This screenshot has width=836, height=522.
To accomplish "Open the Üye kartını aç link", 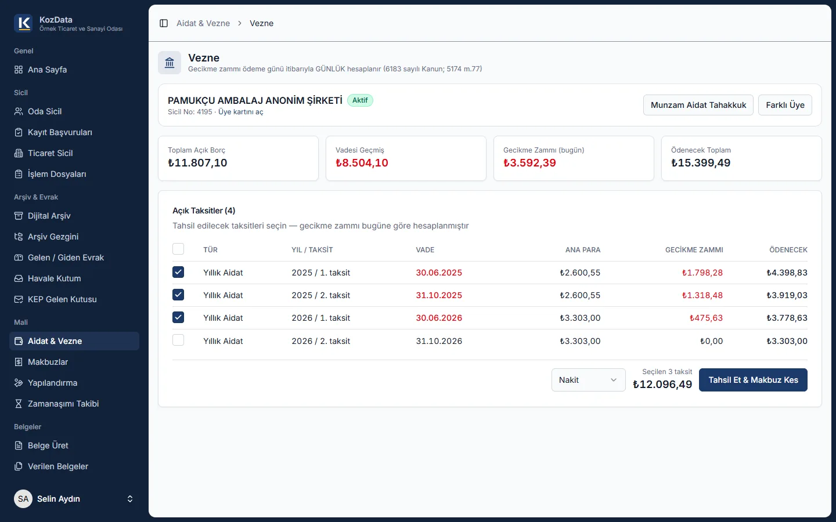I will [x=241, y=112].
